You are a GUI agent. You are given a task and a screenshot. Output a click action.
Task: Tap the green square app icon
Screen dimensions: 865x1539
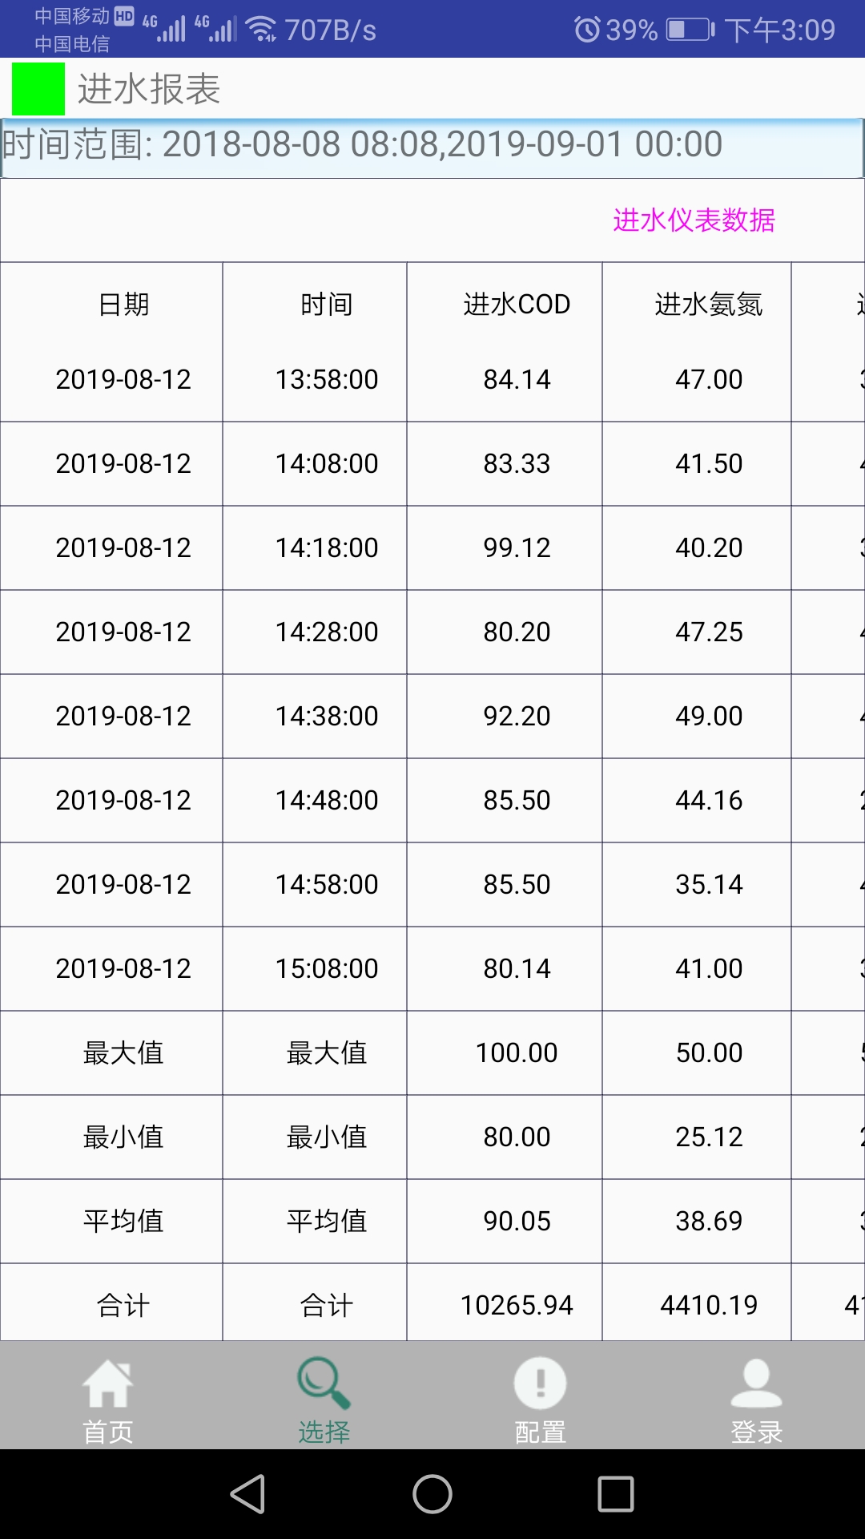point(38,89)
